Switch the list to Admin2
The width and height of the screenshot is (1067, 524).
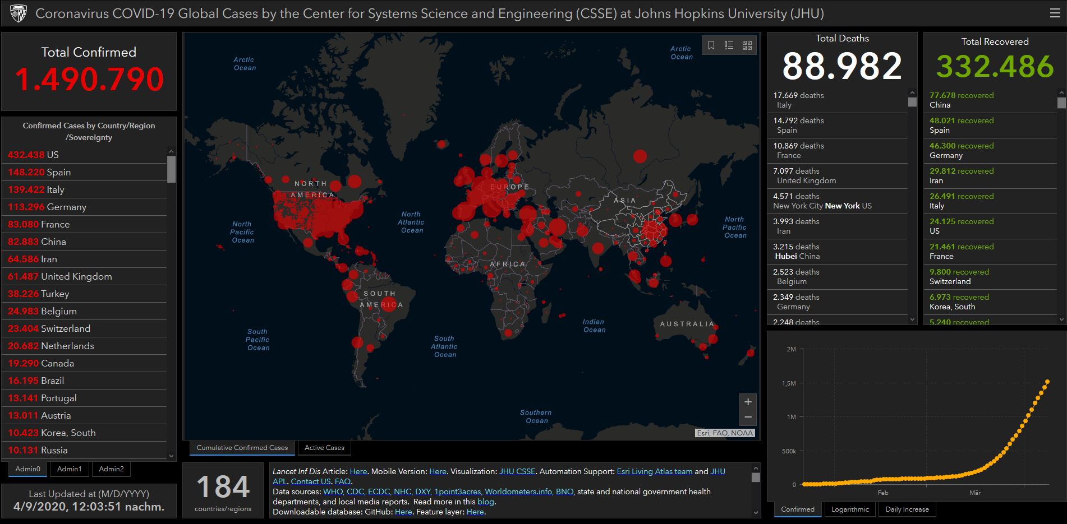(111, 469)
